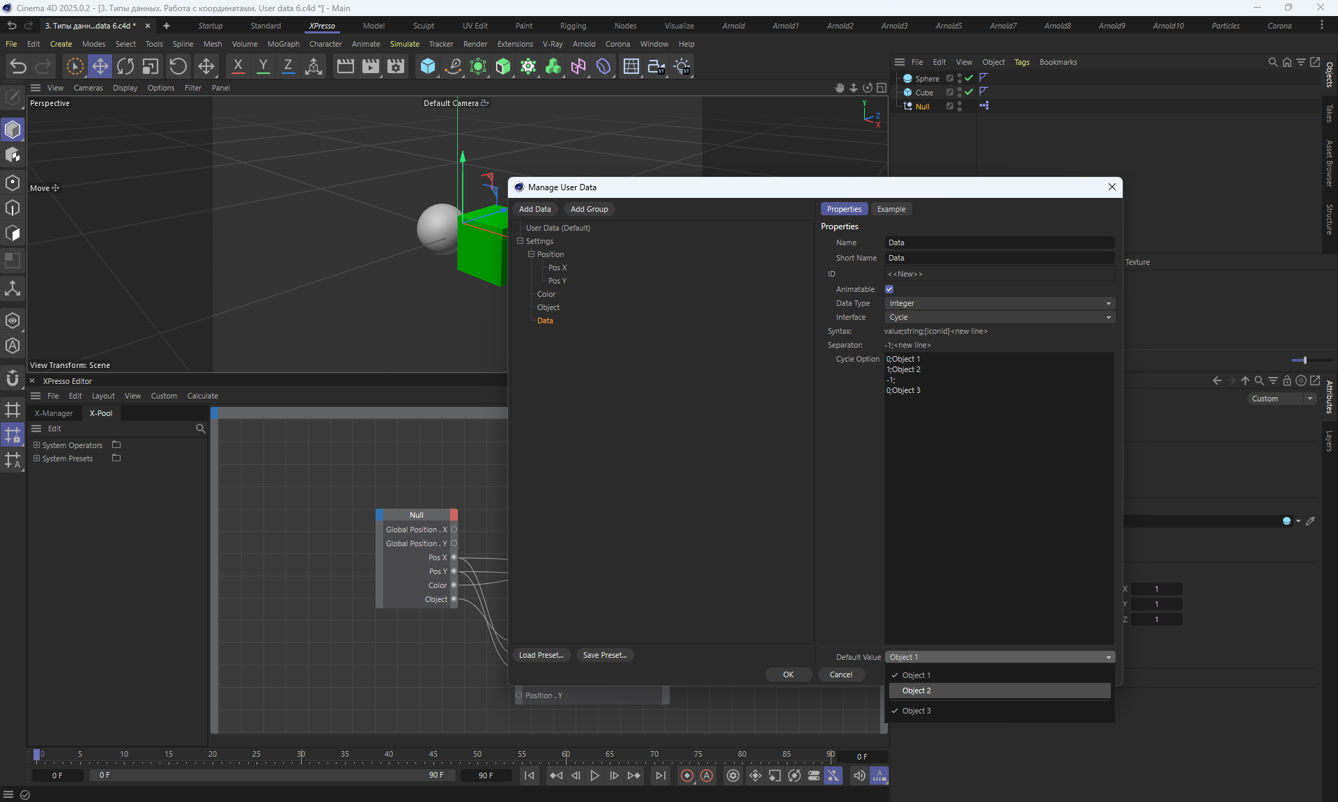The image size is (1338, 802).
Task: Click the Cube primitive icon
Action: point(427,66)
